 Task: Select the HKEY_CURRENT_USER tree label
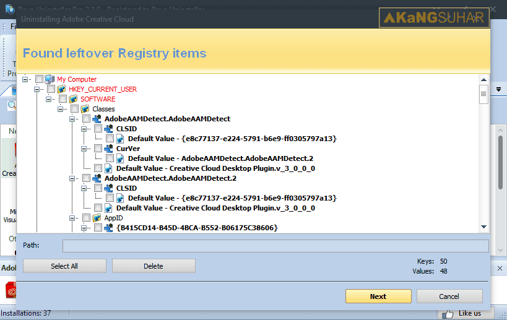click(x=103, y=89)
